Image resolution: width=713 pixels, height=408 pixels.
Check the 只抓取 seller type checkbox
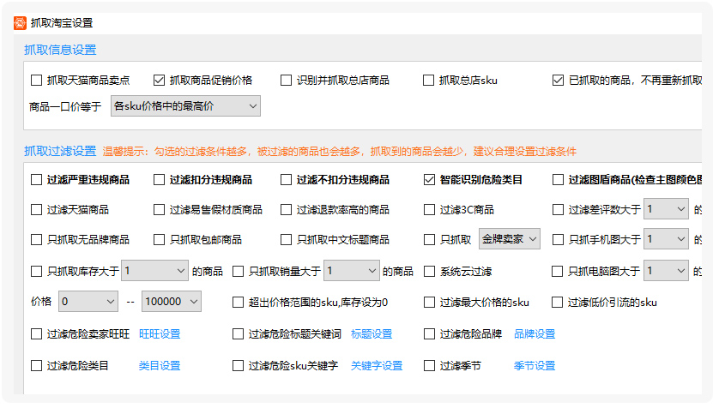click(x=429, y=239)
